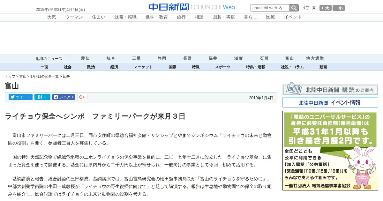Open the 医療 section

pos(271,17)
